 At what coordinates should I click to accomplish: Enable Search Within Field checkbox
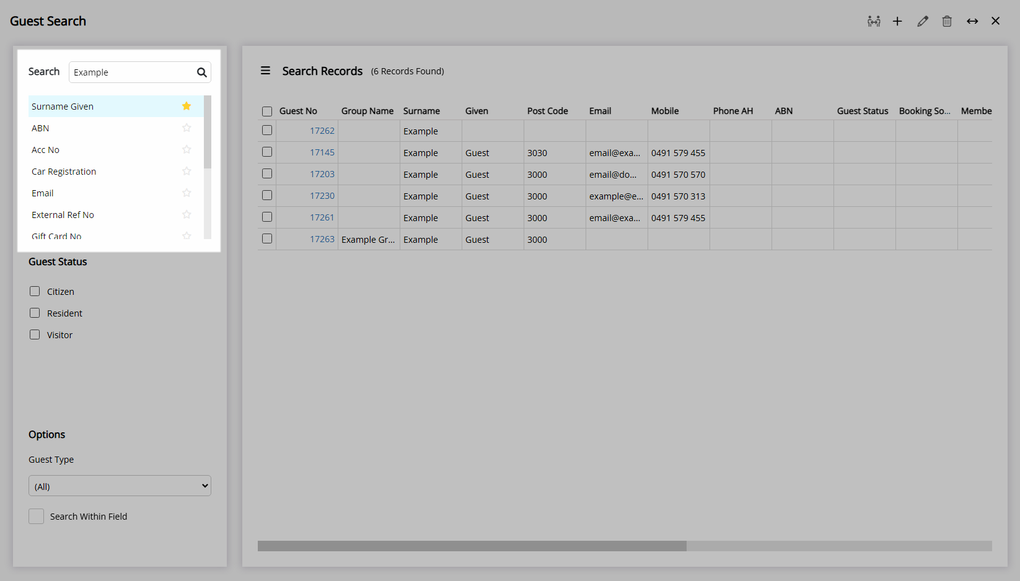(x=36, y=516)
